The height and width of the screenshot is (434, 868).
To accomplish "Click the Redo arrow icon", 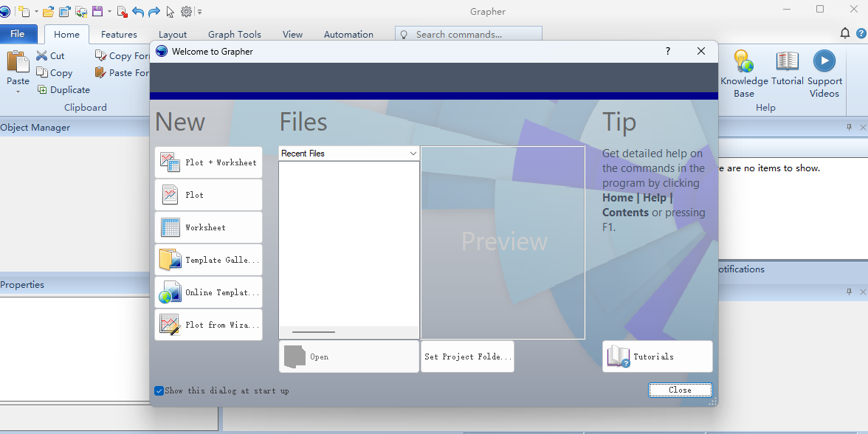I will [154, 11].
